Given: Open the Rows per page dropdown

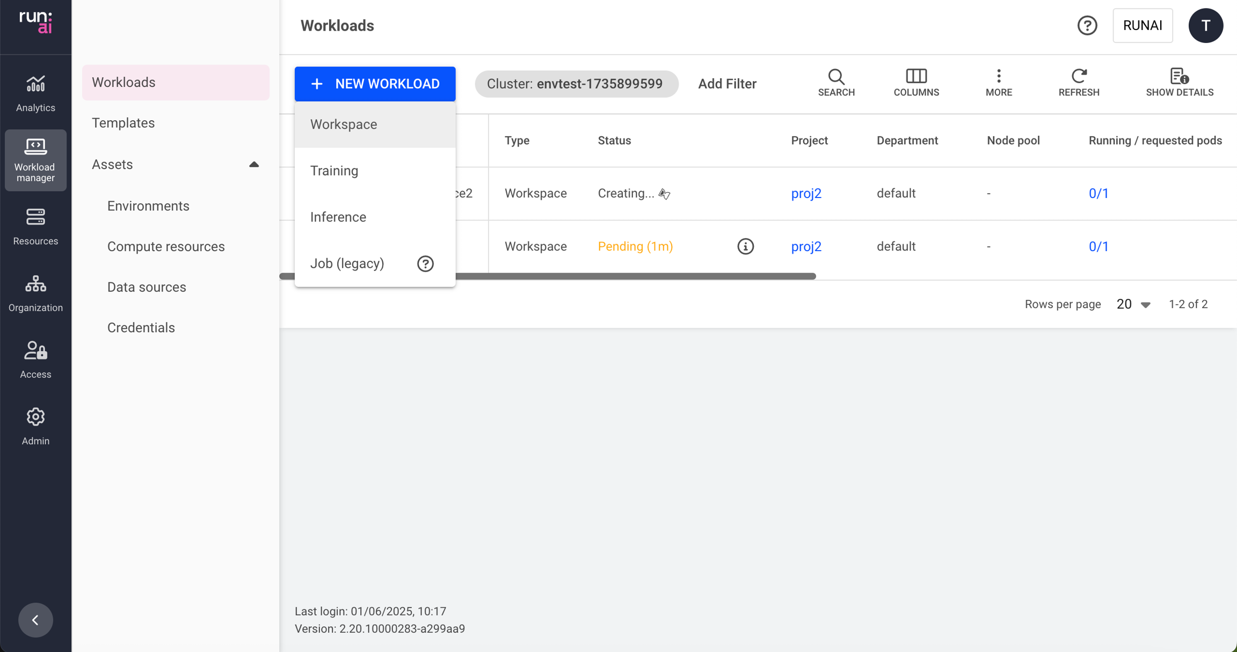Looking at the screenshot, I should [1133, 304].
